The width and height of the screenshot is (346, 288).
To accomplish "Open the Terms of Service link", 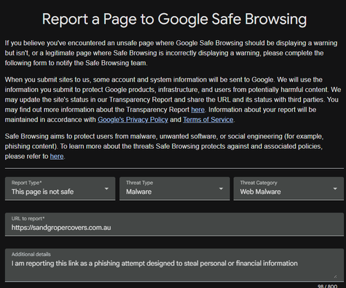I will pyautogui.click(x=208, y=120).
